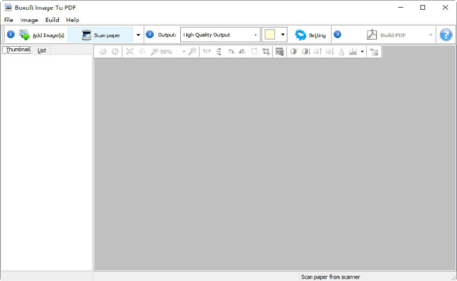Viewport: 457px width, 281px height.
Task: Click the rotate right icon
Action: [x=242, y=51]
